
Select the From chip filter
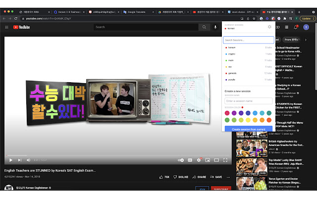point(292,40)
